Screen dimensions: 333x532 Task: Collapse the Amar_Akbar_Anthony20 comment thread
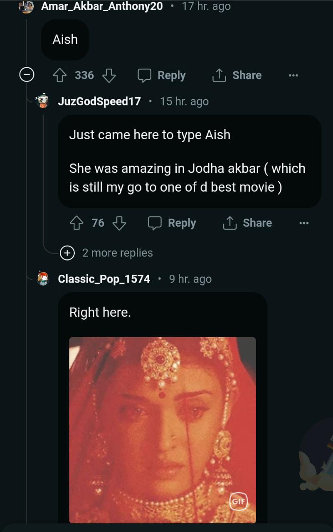[27, 75]
